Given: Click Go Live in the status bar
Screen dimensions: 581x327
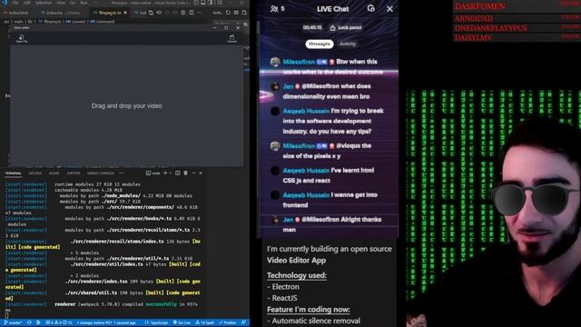Looking at the screenshot, I should [182, 323].
